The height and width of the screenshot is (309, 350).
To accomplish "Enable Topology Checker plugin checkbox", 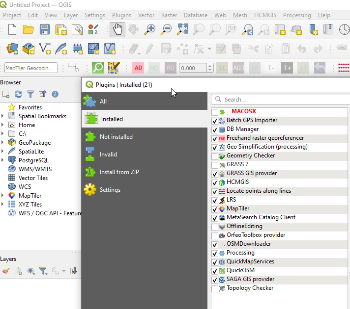I will tap(215, 289).
